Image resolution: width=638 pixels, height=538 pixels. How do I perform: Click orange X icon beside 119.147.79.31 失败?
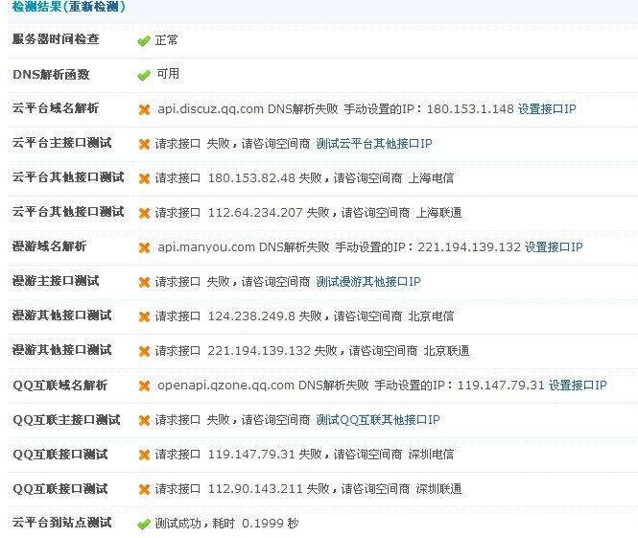(144, 455)
